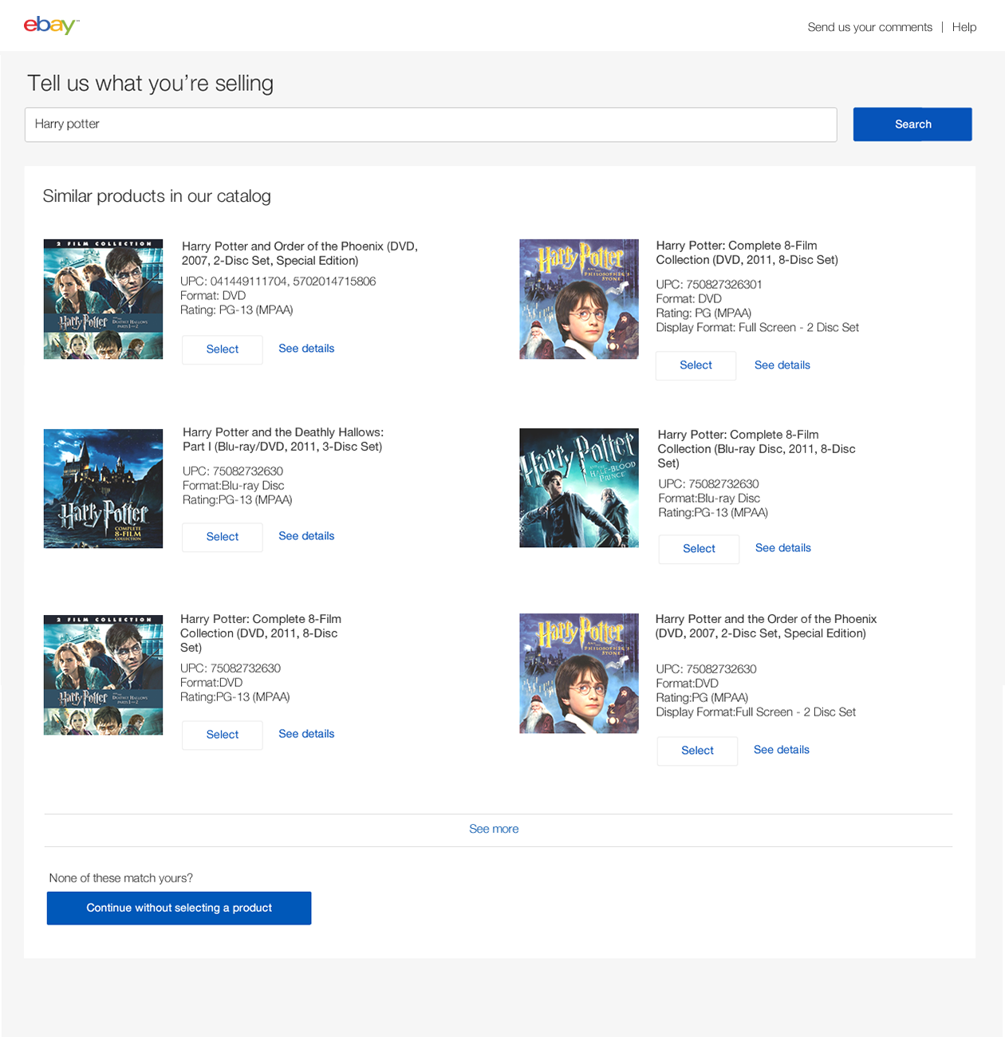The width and height of the screenshot is (1005, 1037).
Task: Open the Send us your comments link
Action: [x=869, y=27]
